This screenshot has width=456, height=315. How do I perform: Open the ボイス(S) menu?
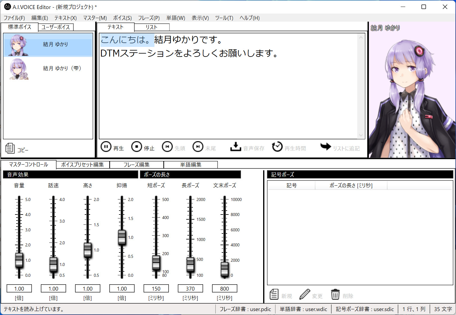[x=123, y=18]
